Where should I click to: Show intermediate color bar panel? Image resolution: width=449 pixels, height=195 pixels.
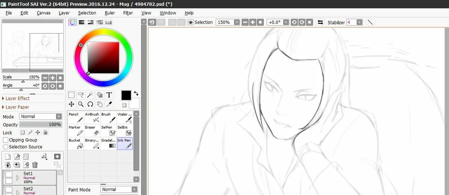100,22
